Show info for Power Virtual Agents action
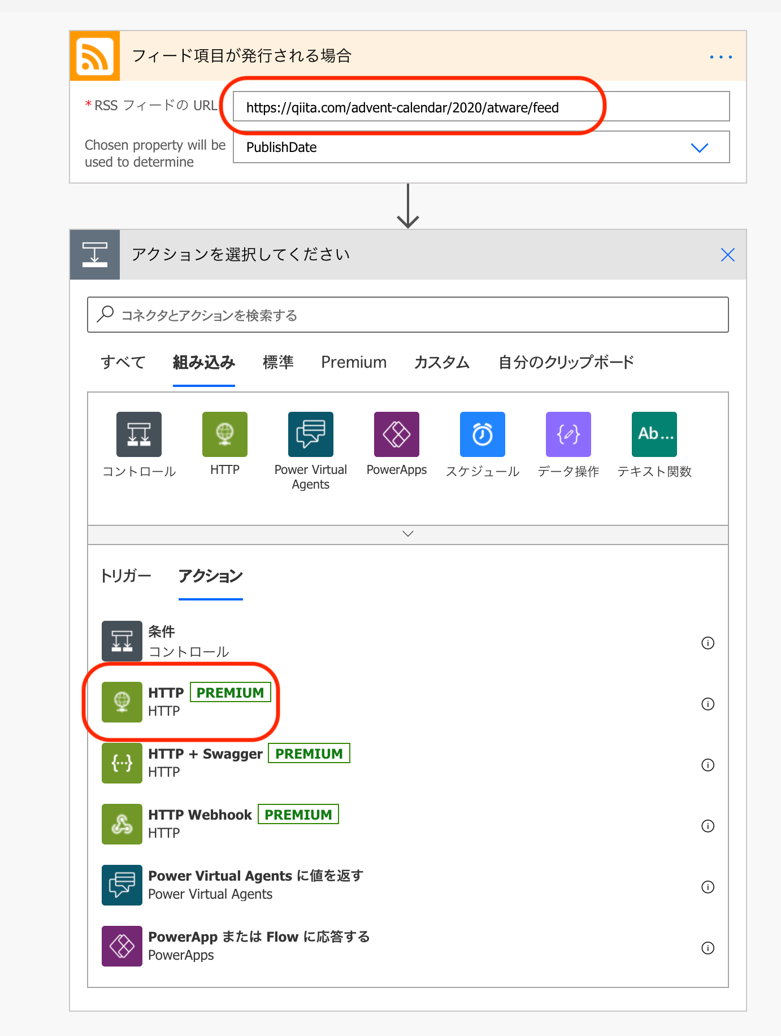781x1036 pixels. (x=708, y=887)
